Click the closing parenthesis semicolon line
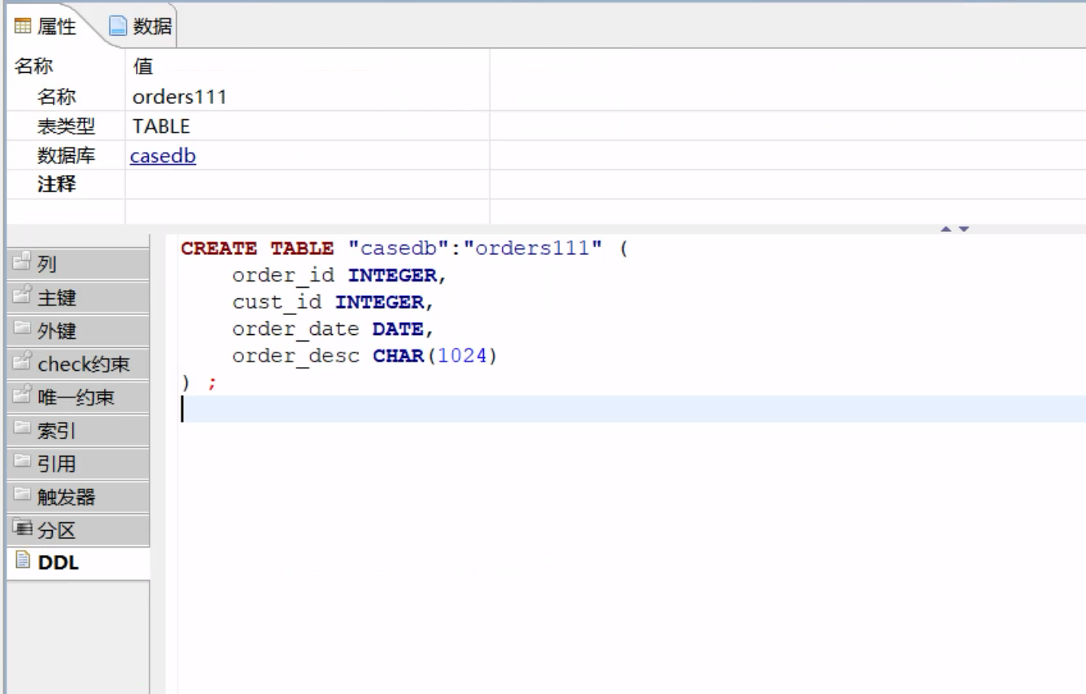Image resolution: width=1086 pixels, height=694 pixels. 198,383
